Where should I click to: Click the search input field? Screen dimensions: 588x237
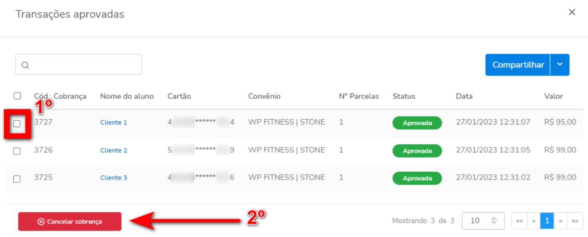(x=84, y=65)
